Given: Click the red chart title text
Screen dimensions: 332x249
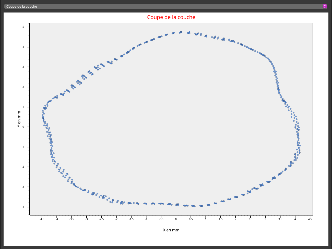Looking at the screenshot, I should [x=171, y=17].
